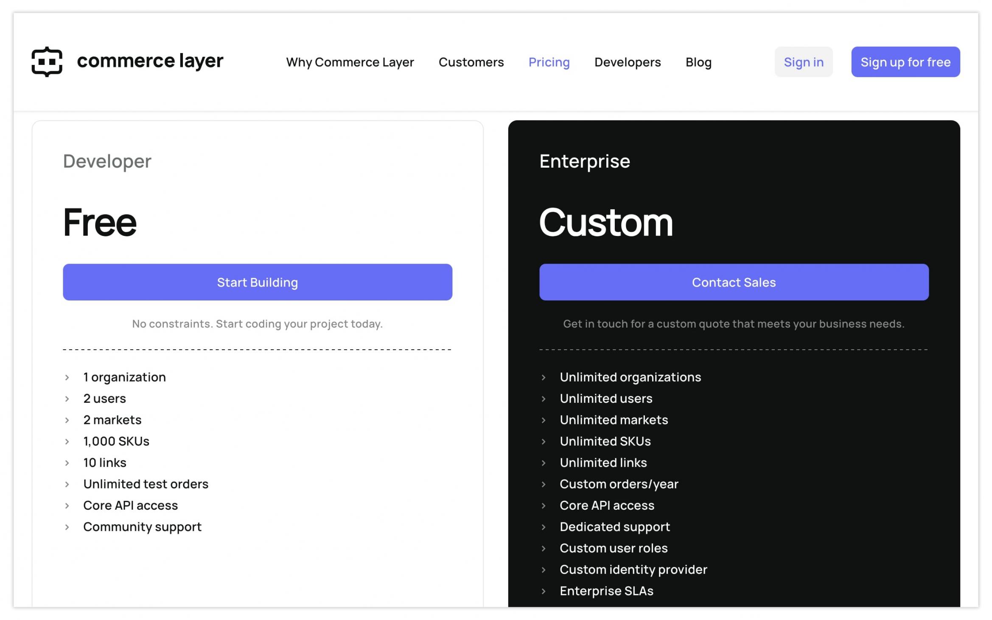Viewport: 992px width, 620px height.
Task: Expand the 2 users chevron
Action: [67, 399]
